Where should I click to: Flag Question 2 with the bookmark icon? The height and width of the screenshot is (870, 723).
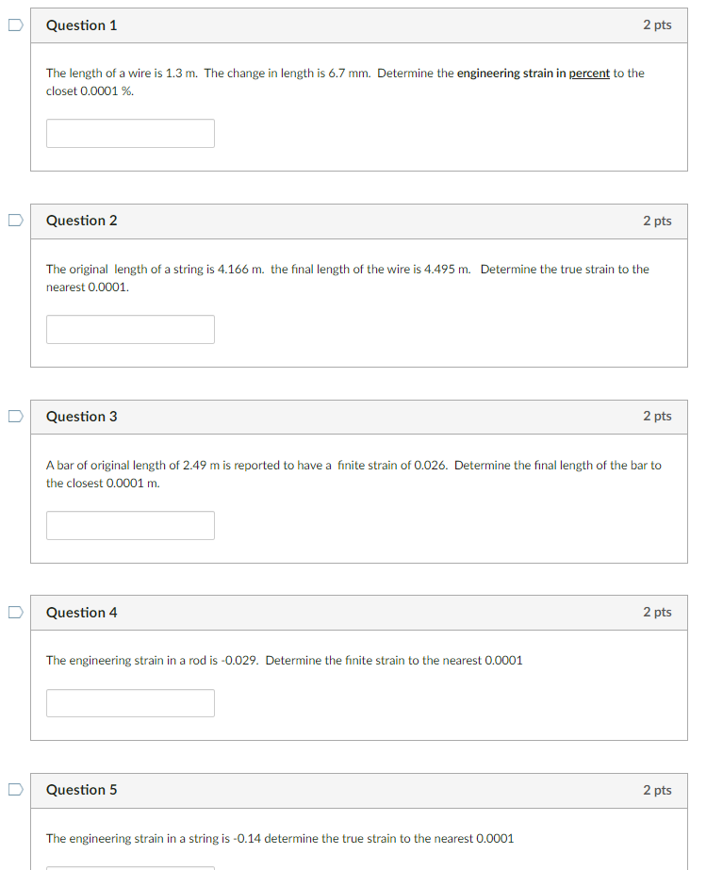coord(15,221)
